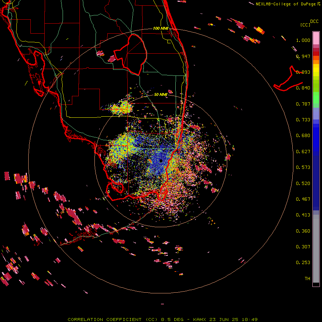This screenshot has height=322, width=322.
Task: Click the 0.840 scale value
Action: pyautogui.click(x=303, y=88)
